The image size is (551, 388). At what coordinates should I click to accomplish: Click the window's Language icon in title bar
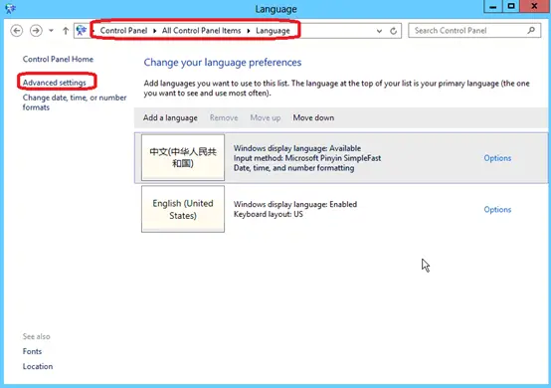click(10, 8)
